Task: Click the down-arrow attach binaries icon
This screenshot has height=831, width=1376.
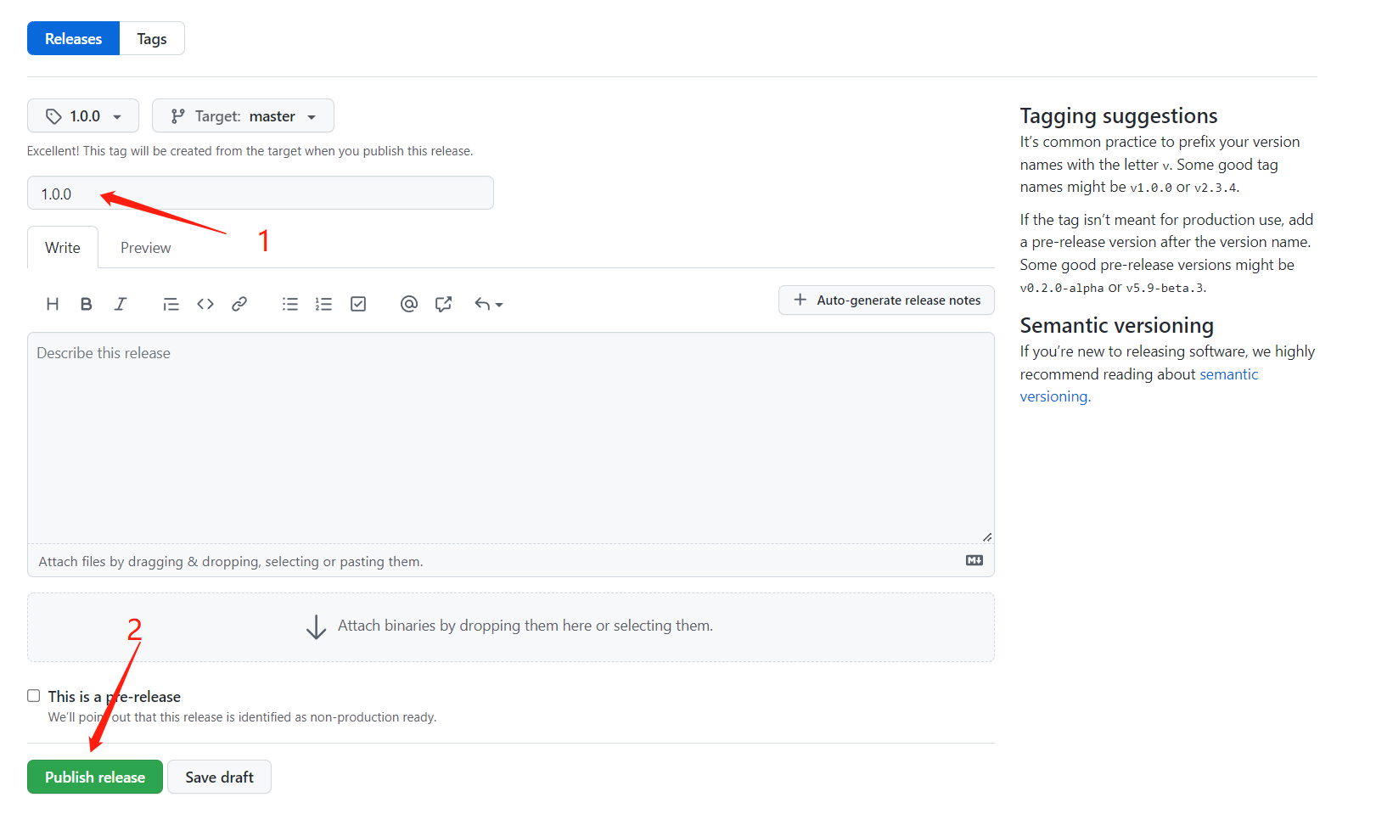Action: 316,626
